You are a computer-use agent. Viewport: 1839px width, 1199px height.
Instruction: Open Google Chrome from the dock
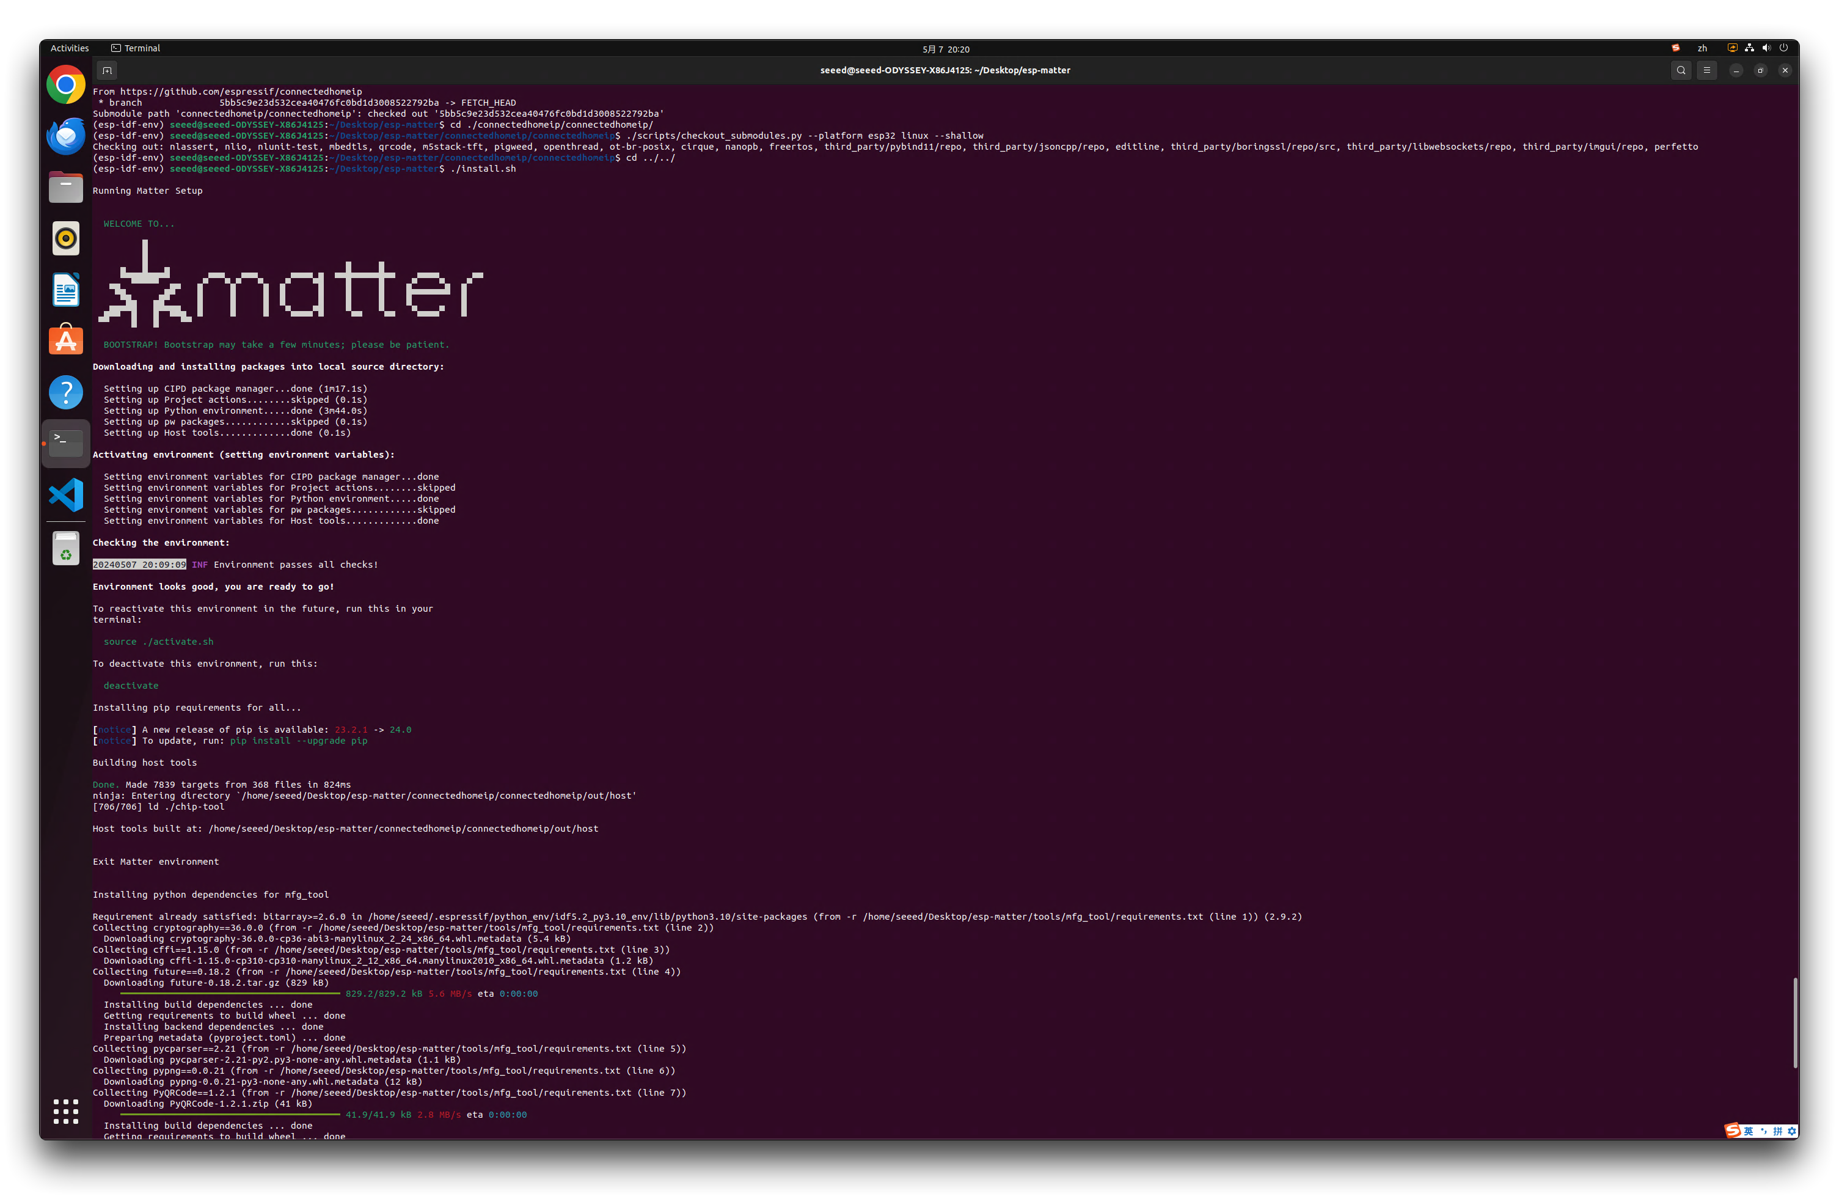tap(66, 84)
